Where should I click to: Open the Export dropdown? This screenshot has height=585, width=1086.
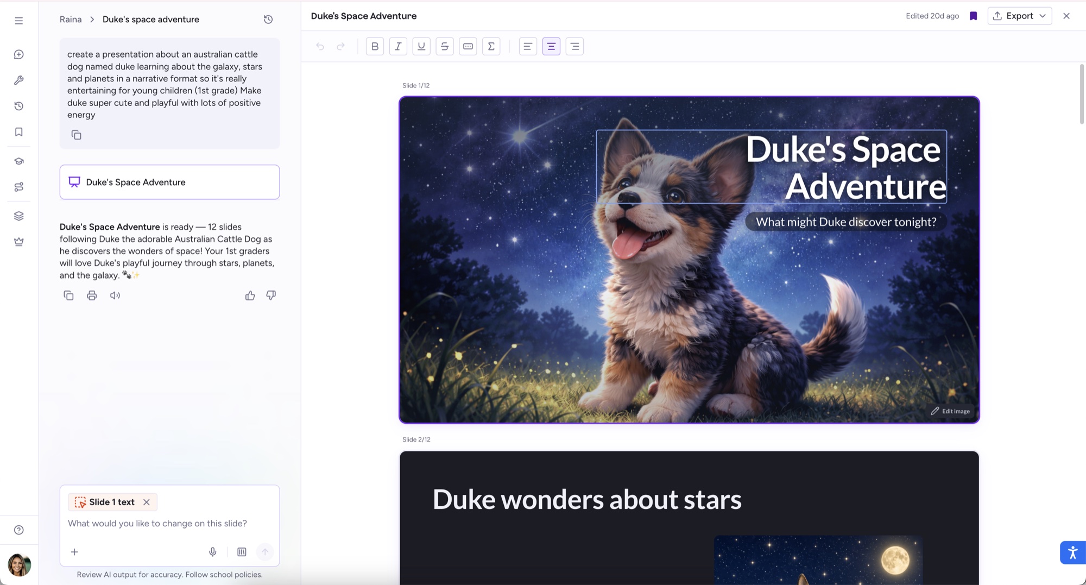click(x=1020, y=16)
